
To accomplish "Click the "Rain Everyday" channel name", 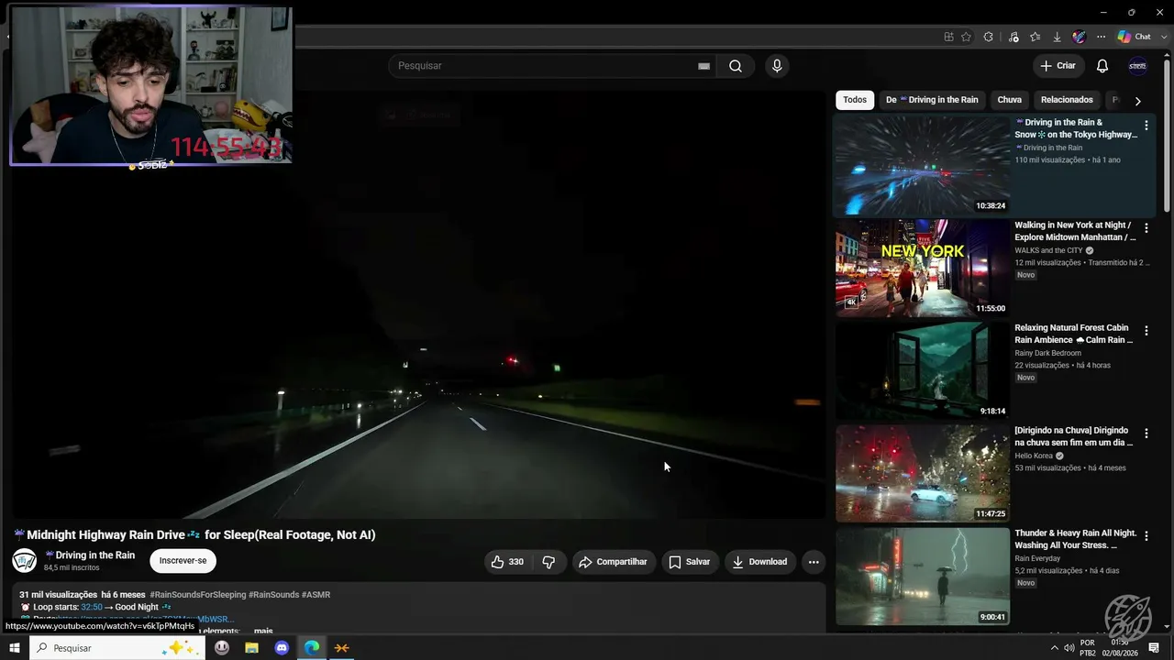I will 1037,558.
